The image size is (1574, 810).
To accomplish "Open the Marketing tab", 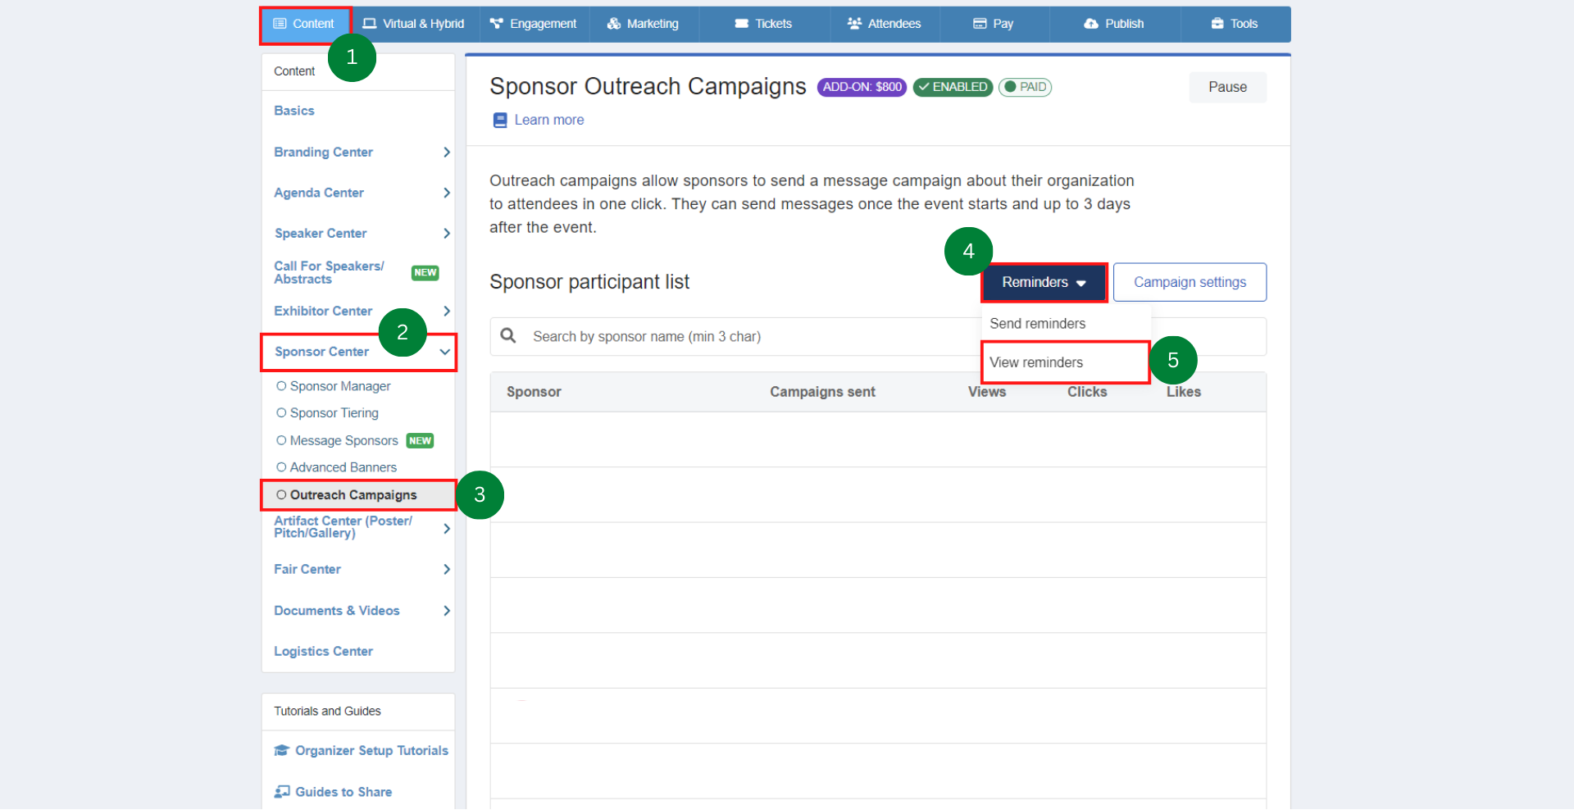I will pos(644,24).
